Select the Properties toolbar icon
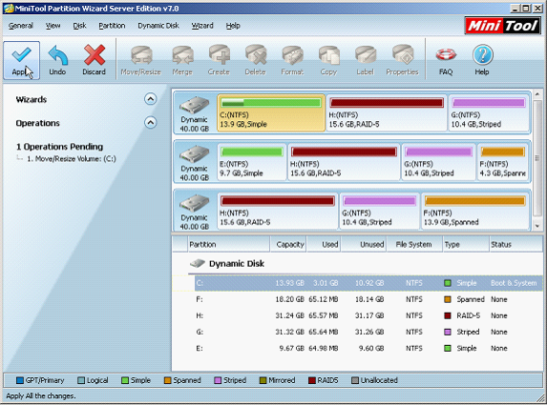The height and width of the screenshot is (405, 547). click(402, 61)
